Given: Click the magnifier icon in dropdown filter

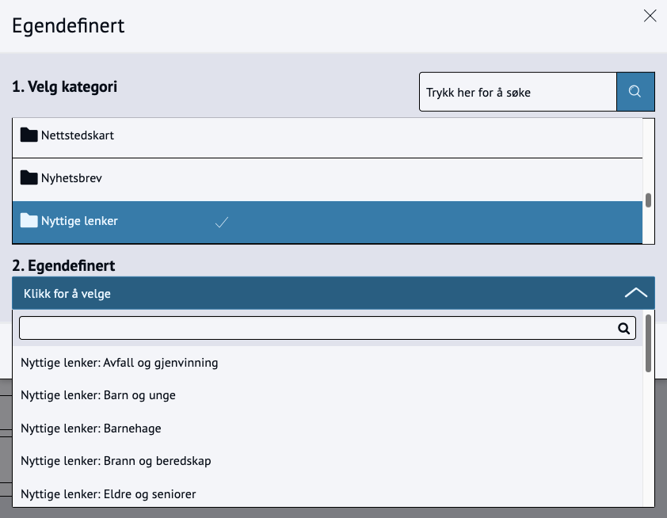Looking at the screenshot, I should (623, 329).
